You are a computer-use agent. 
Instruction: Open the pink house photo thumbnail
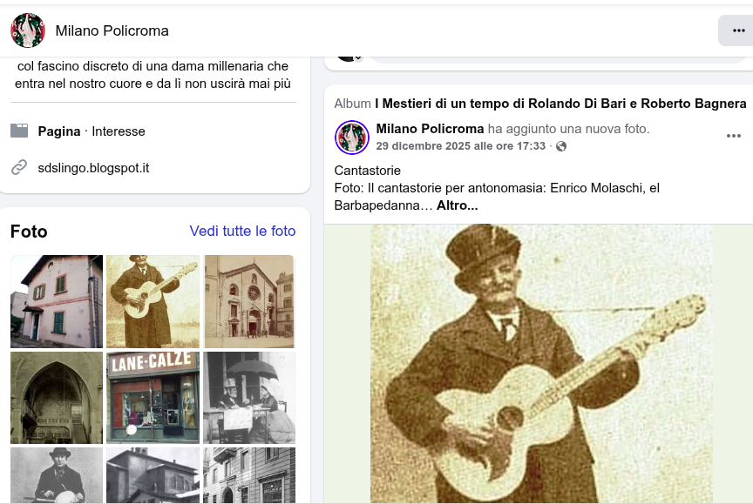[x=57, y=301]
